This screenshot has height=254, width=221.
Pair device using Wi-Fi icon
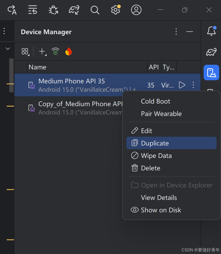(55, 52)
